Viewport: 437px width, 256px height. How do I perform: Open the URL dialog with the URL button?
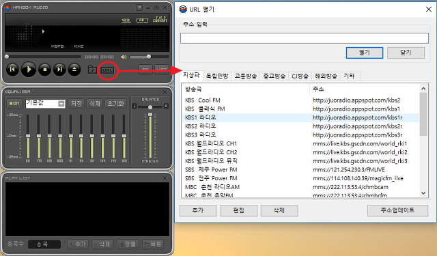(108, 70)
